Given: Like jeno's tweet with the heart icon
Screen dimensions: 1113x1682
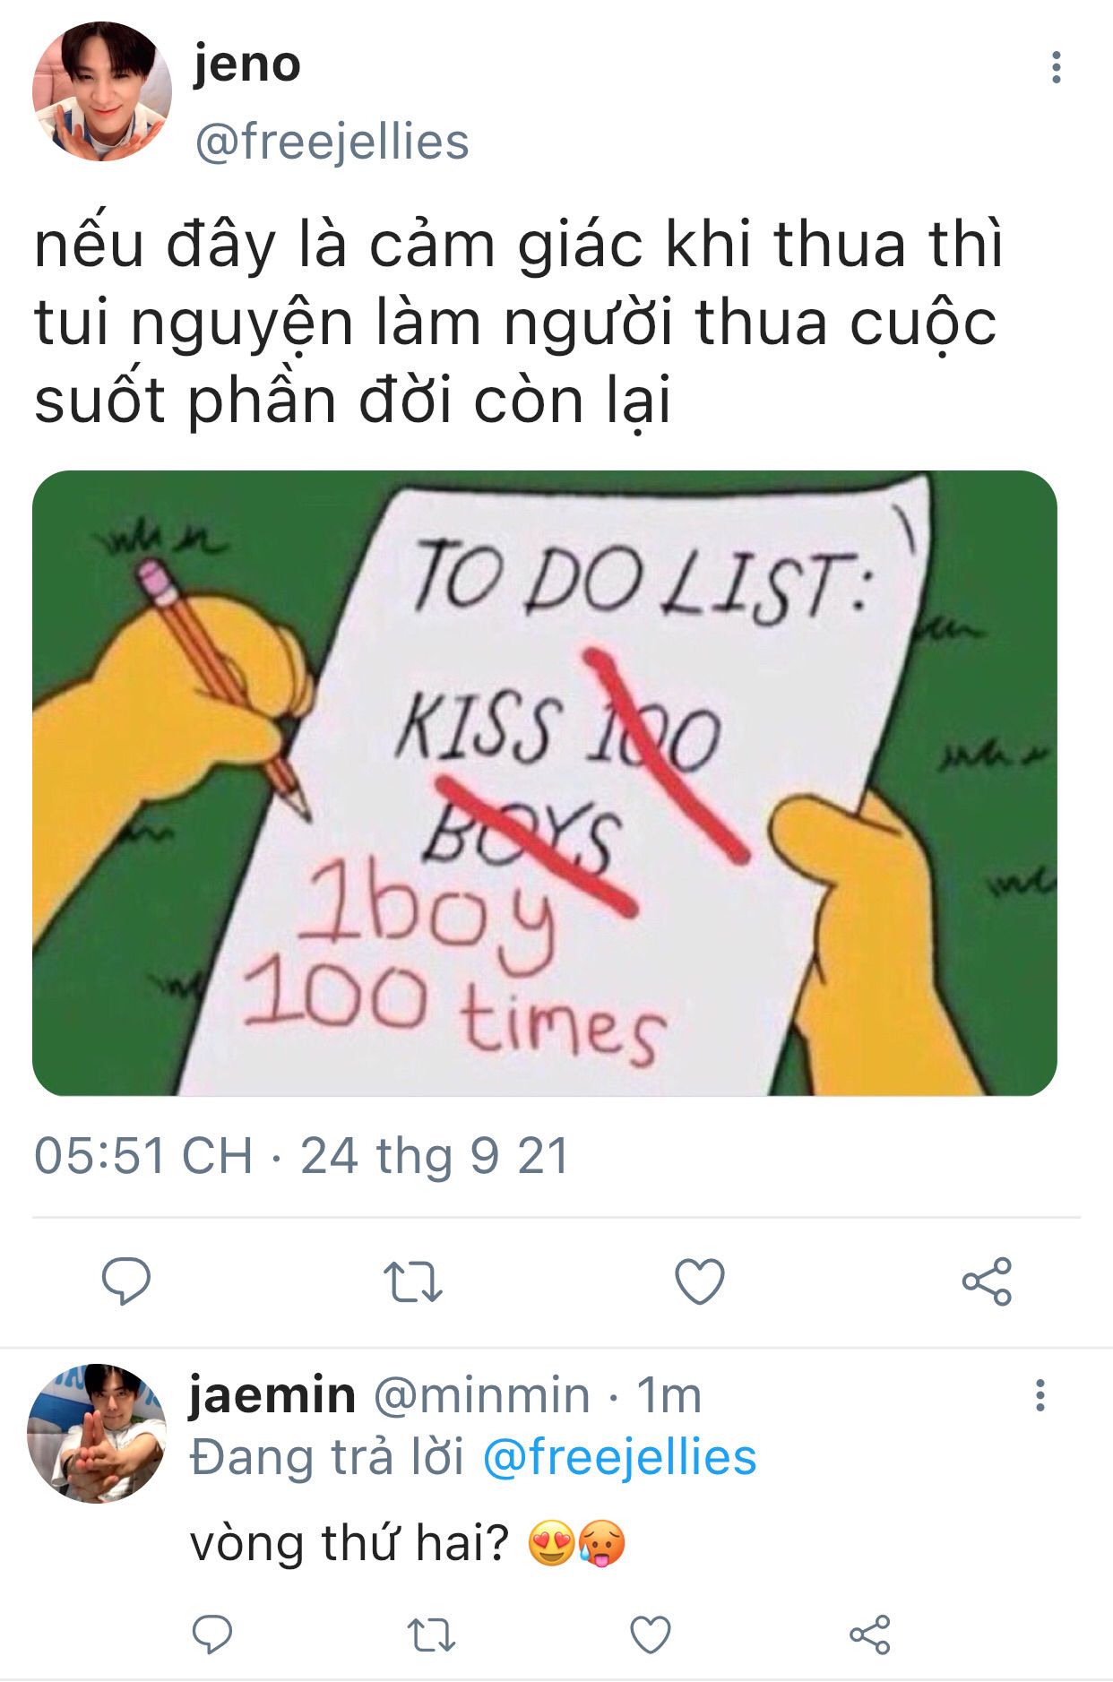Looking at the screenshot, I should coord(699,1281).
